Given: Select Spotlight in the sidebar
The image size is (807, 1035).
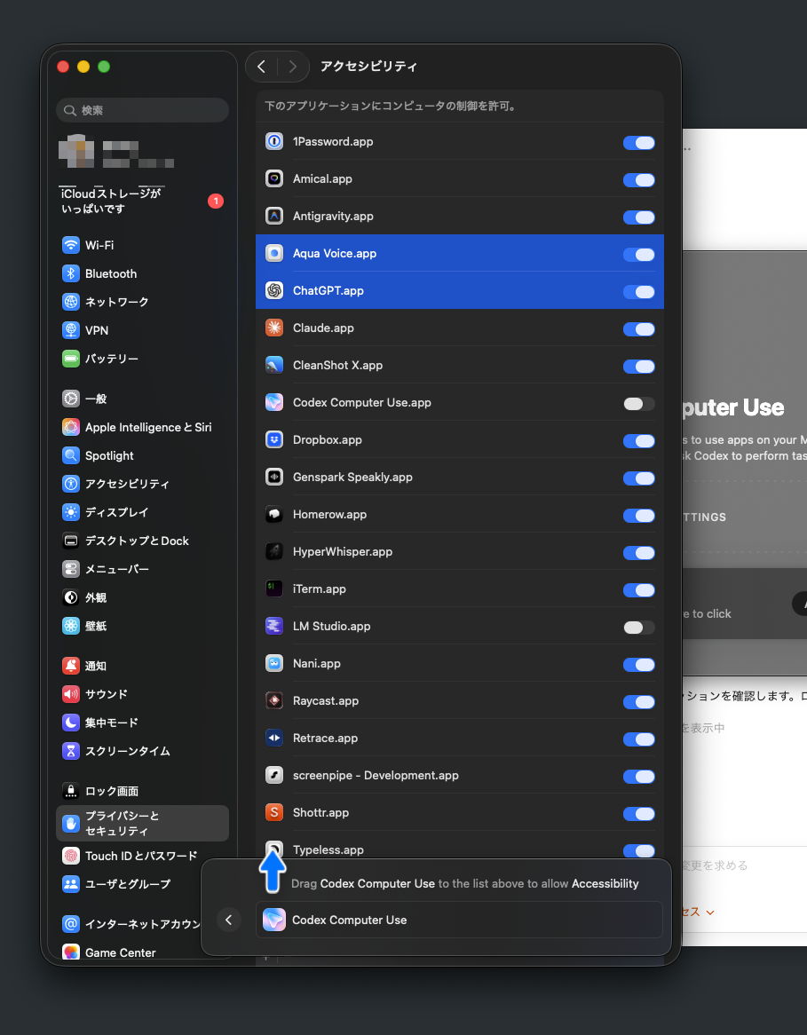Looking at the screenshot, I should (109, 455).
